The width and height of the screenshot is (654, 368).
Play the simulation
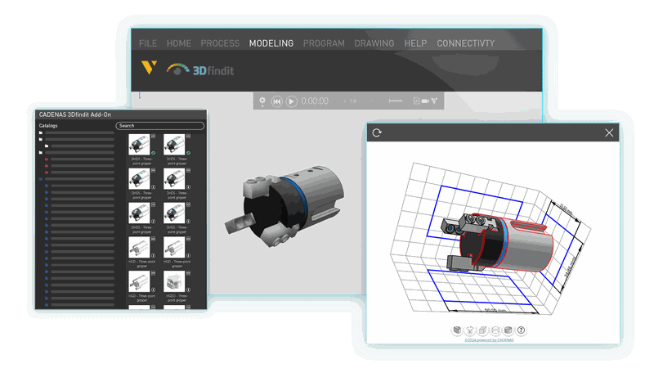coord(292,101)
